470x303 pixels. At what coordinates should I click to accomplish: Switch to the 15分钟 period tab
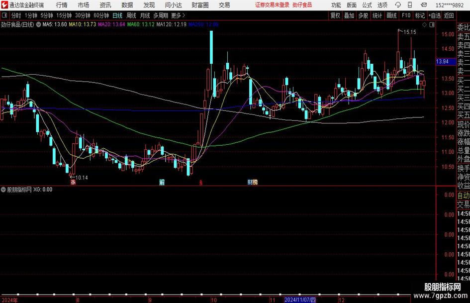point(64,15)
